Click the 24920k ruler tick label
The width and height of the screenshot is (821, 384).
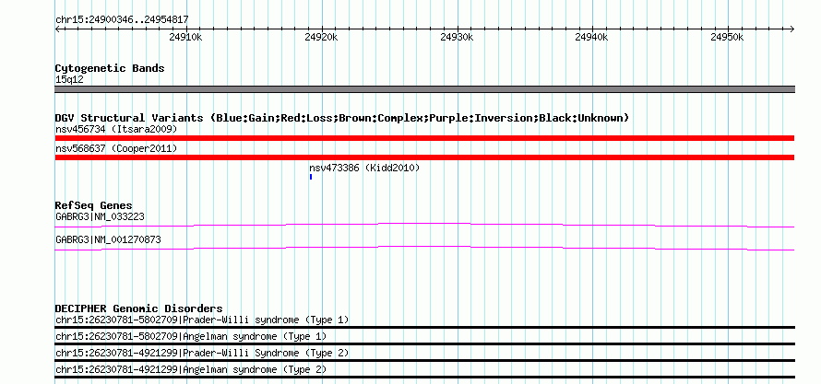pyautogui.click(x=321, y=38)
